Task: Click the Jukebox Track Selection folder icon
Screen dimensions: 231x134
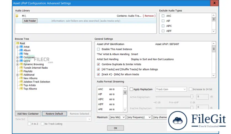Action: coord(21,82)
